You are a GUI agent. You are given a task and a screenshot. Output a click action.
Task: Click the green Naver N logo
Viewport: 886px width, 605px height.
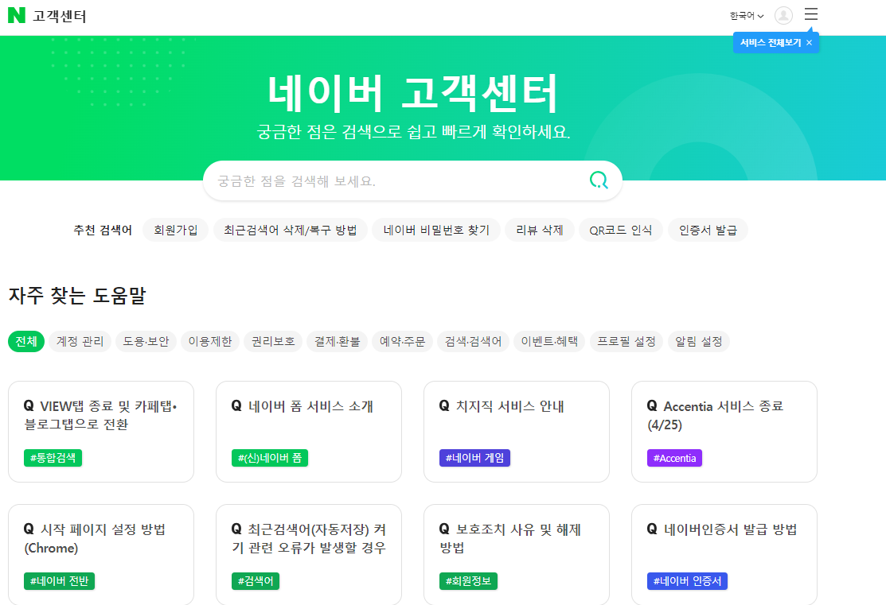pos(17,15)
